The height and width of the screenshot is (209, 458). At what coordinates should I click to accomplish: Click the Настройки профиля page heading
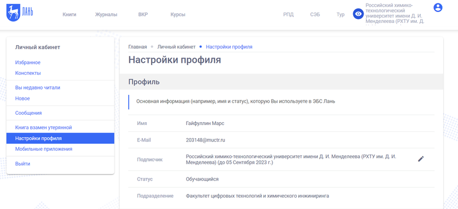[175, 60]
